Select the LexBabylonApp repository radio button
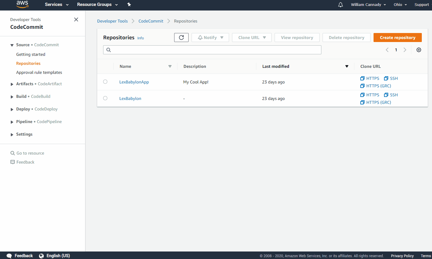 click(x=105, y=82)
